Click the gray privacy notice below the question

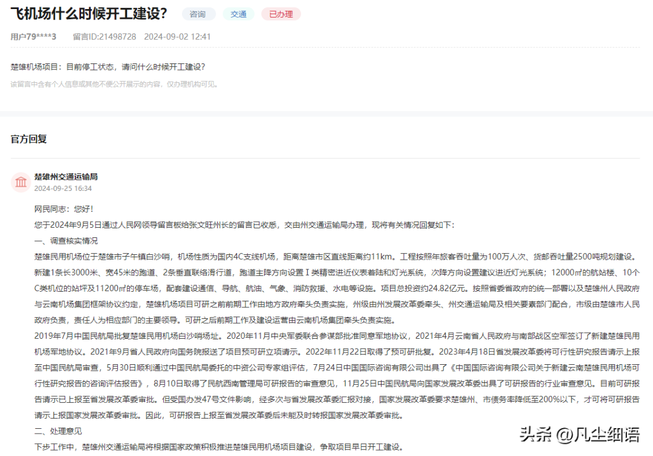click(115, 84)
